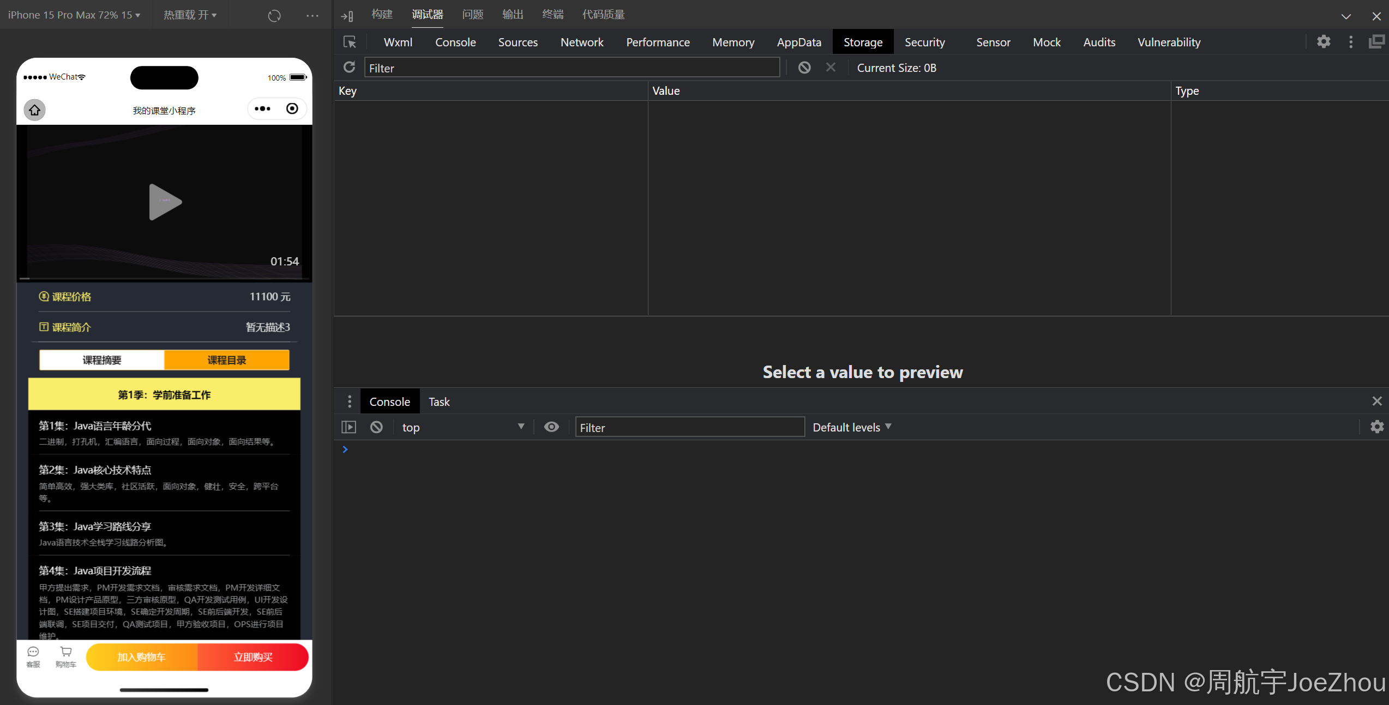This screenshot has width=1389, height=705.
Task: Expand Default levels dropdown
Action: [851, 427]
